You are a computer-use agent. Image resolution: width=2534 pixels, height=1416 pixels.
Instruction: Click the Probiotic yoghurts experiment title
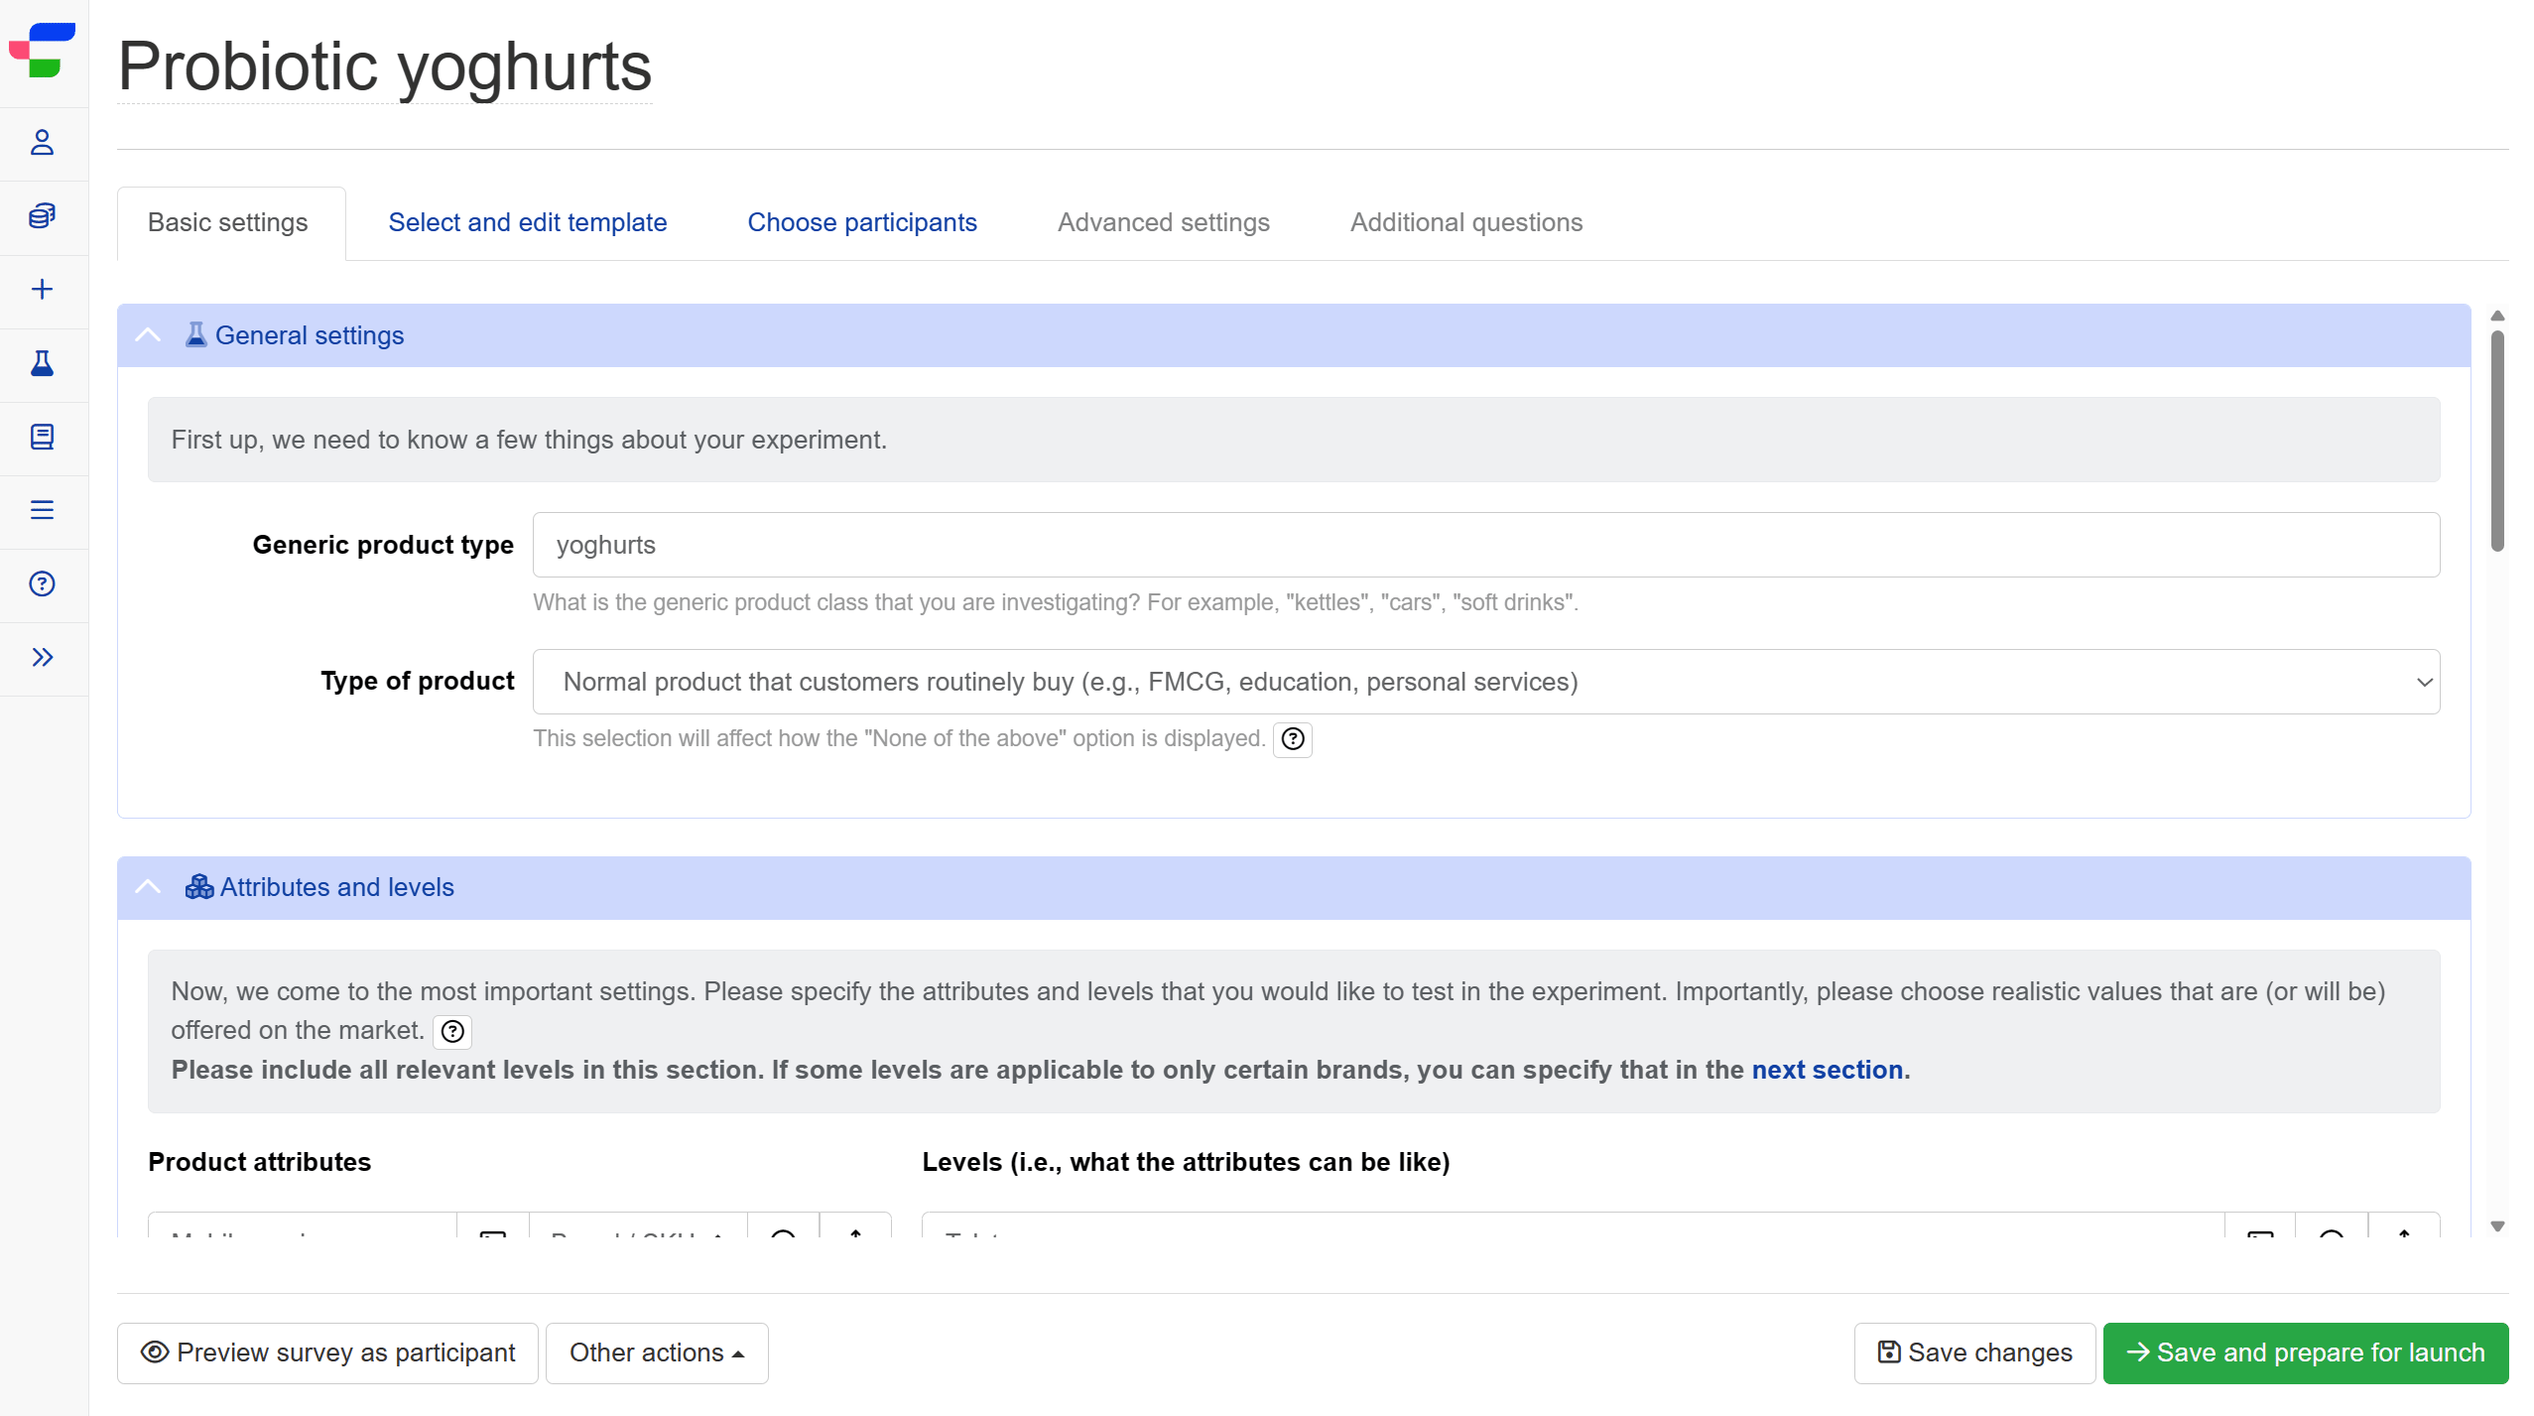(385, 66)
